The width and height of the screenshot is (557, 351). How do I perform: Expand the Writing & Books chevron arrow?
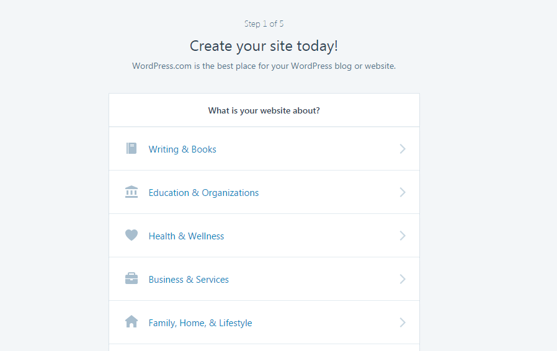tap(403, 149)
